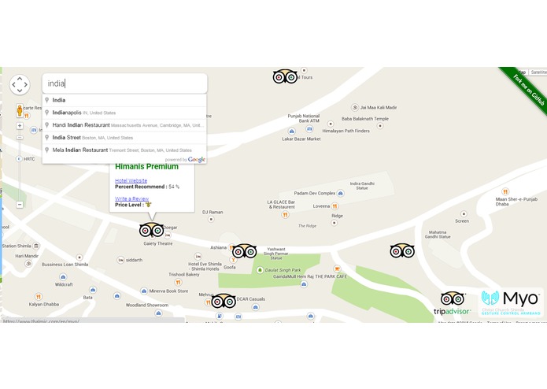
Task: Choose the 'Mela Indian Restaurant' suggestion
Action: pyautogui.click(x=124, y=150)
